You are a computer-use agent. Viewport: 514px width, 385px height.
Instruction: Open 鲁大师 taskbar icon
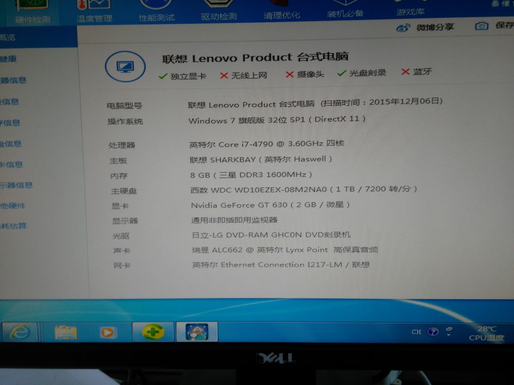[x=197, y=332]
